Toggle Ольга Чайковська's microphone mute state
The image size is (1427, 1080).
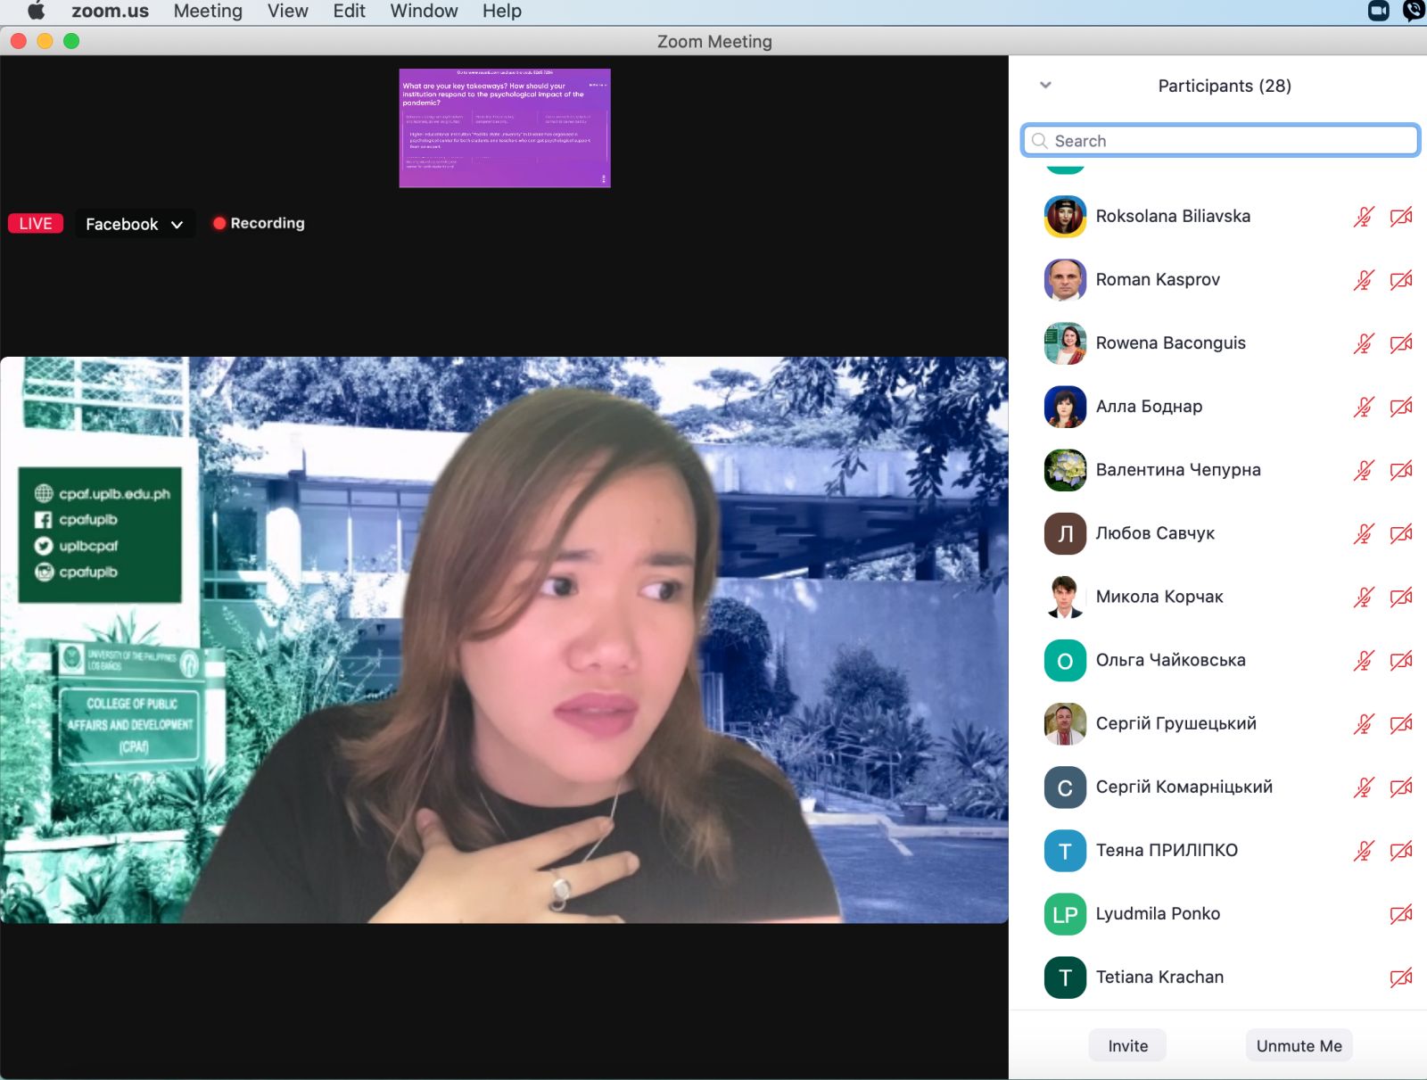(x=1363, y=660)
